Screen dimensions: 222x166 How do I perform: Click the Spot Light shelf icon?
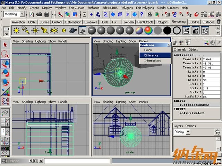click(45, 30)
